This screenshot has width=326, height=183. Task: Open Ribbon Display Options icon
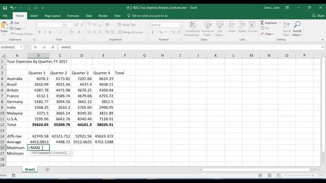(287, 8)
